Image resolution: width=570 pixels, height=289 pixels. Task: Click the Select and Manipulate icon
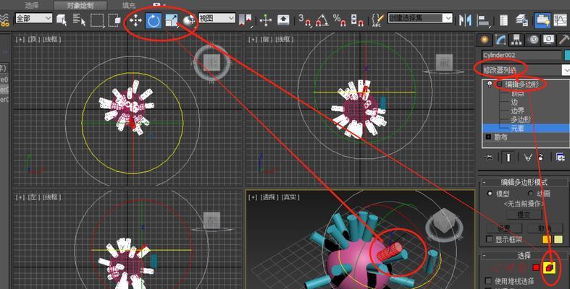266,20
